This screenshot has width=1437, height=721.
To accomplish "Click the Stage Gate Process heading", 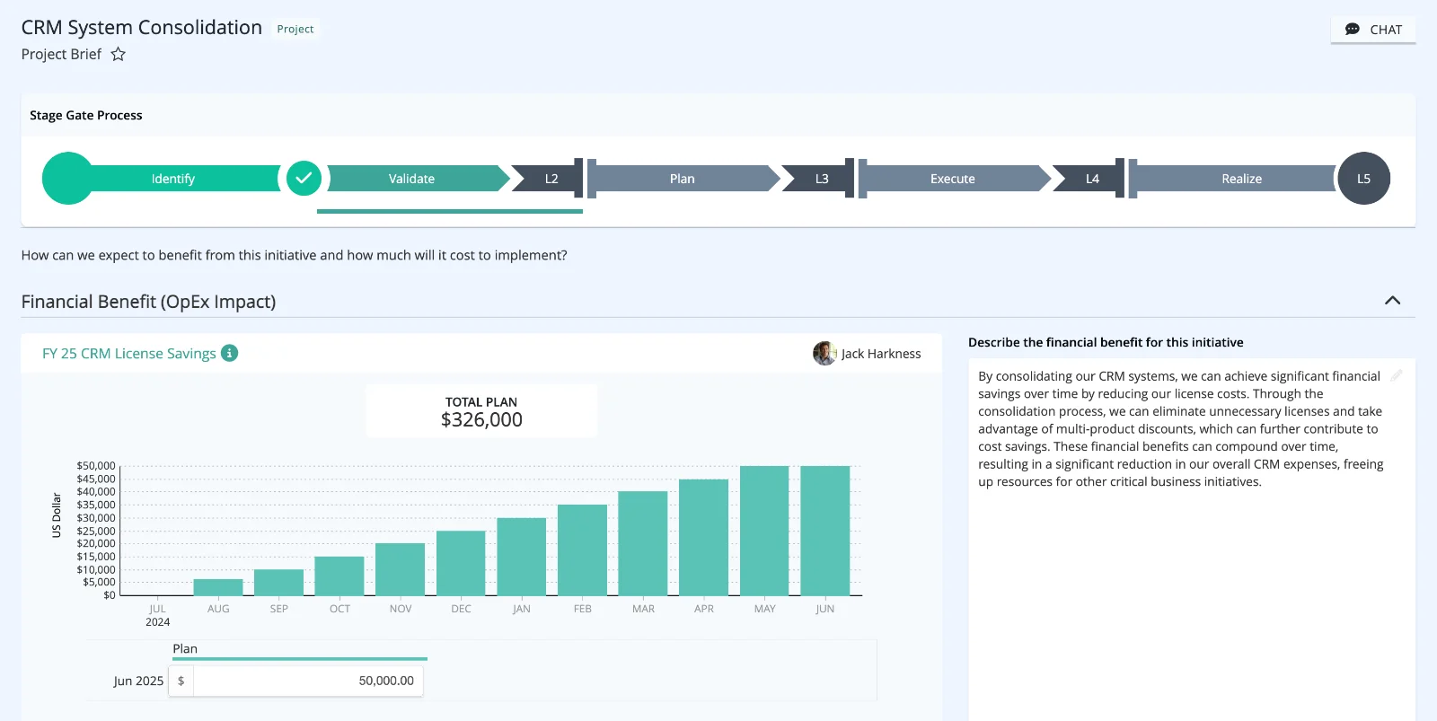I will tap(86, 115).
